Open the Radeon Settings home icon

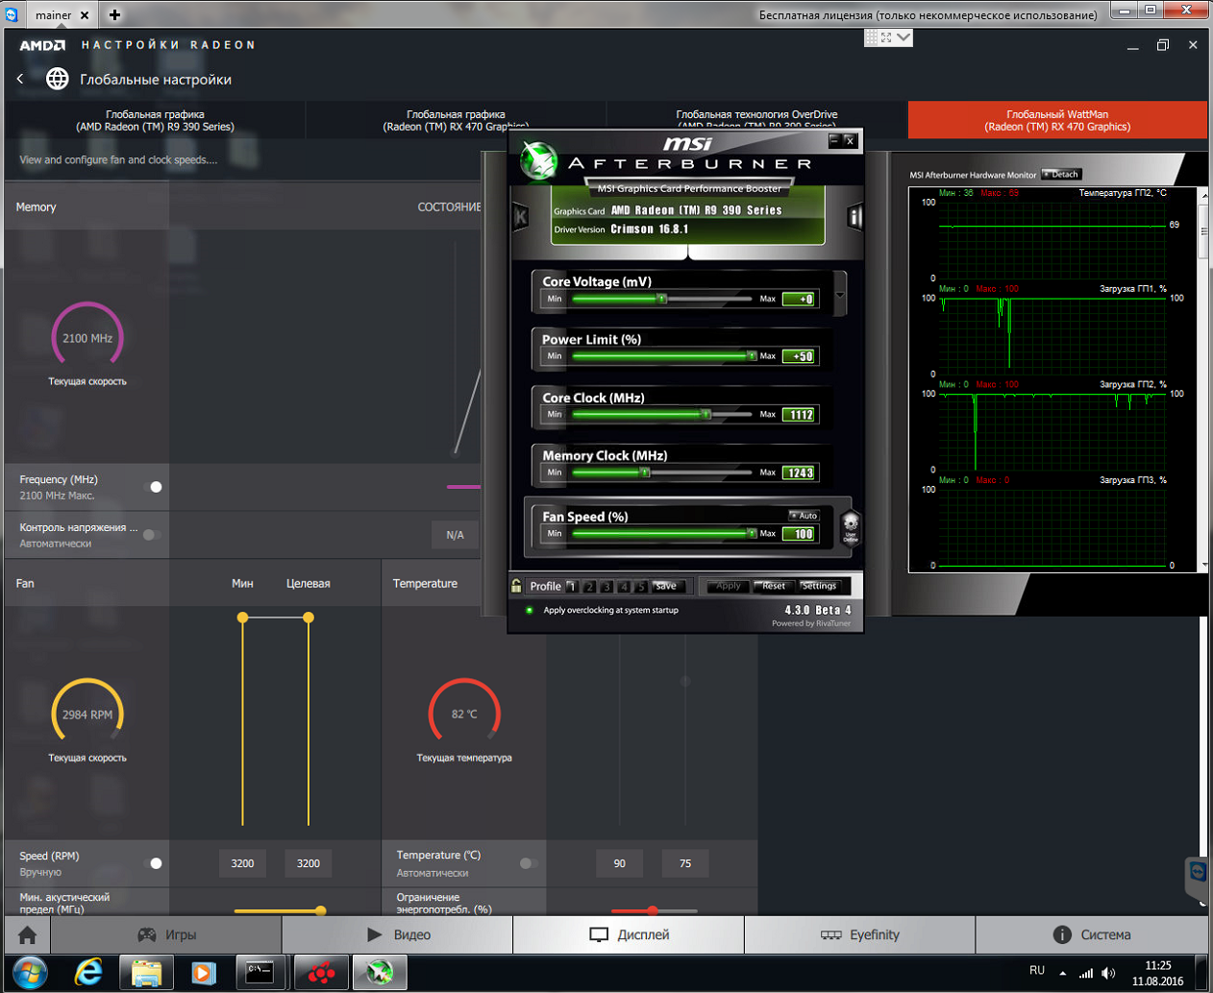coord(27,934)
